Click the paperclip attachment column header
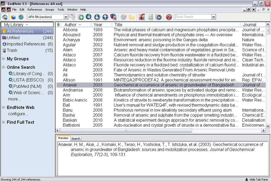The image size is (271, 182). point(58,25)
